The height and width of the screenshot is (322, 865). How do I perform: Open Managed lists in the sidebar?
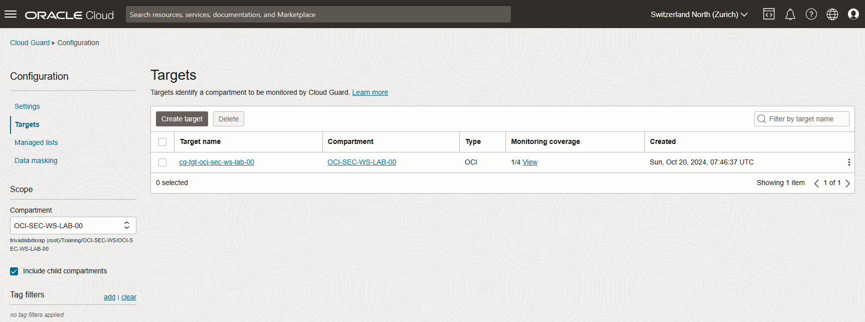[x=36, y=142]
